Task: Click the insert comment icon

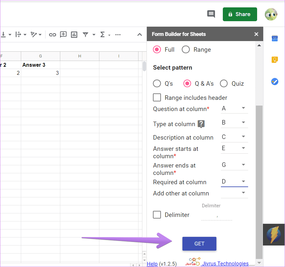Action: click(63, 34)
